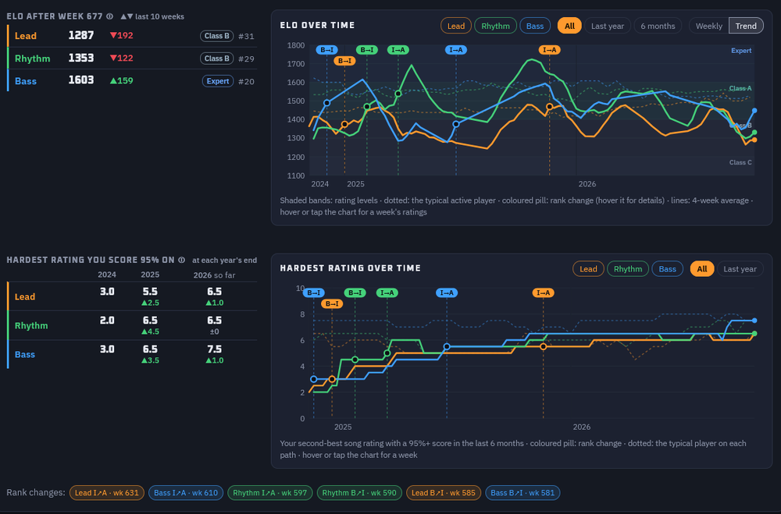Click the orange B→I marker in Elo chart

click(x=344, y=61)
